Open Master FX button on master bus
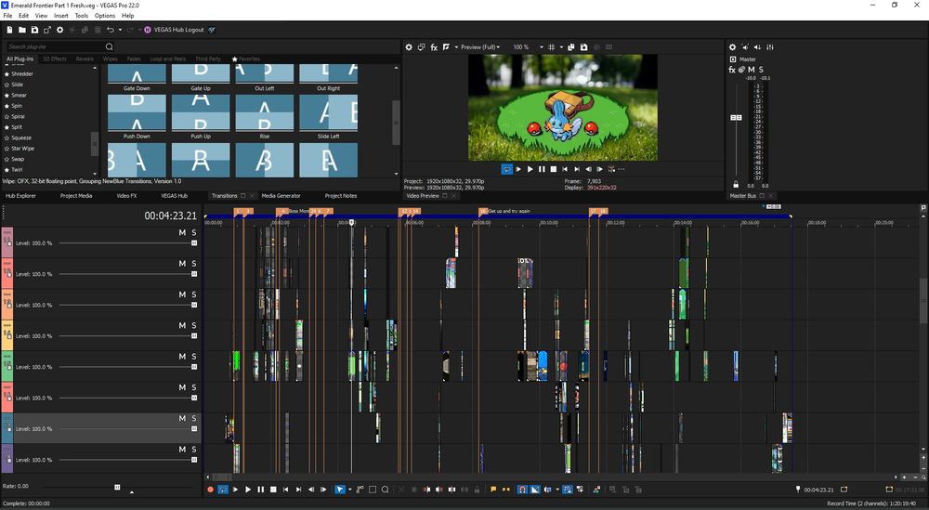 click(x=732, y=70)
